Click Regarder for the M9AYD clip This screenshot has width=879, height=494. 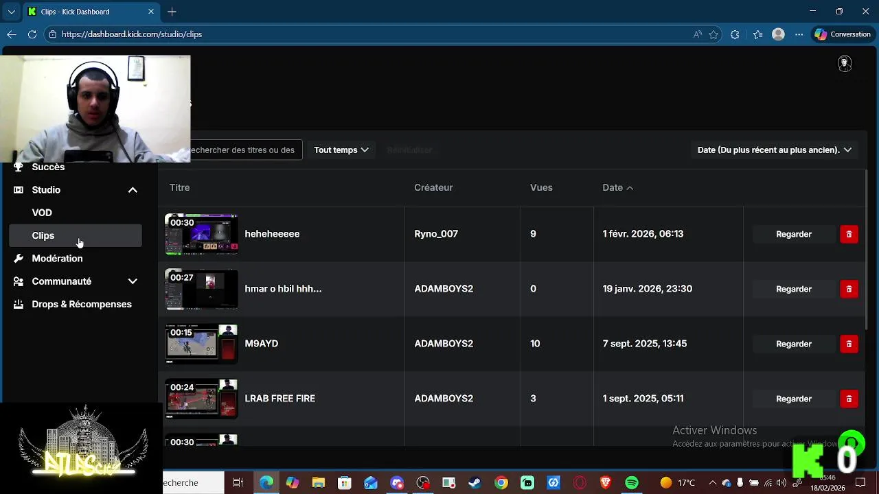pyautogui.click(x=794, y=344)
